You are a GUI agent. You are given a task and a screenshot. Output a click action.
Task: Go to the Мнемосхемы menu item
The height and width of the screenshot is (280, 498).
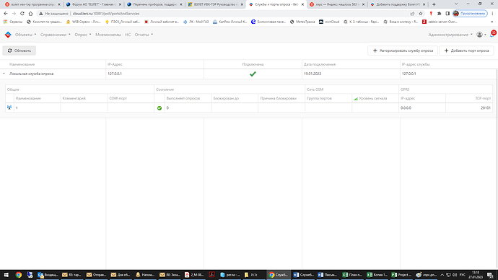tap(108, 35)
